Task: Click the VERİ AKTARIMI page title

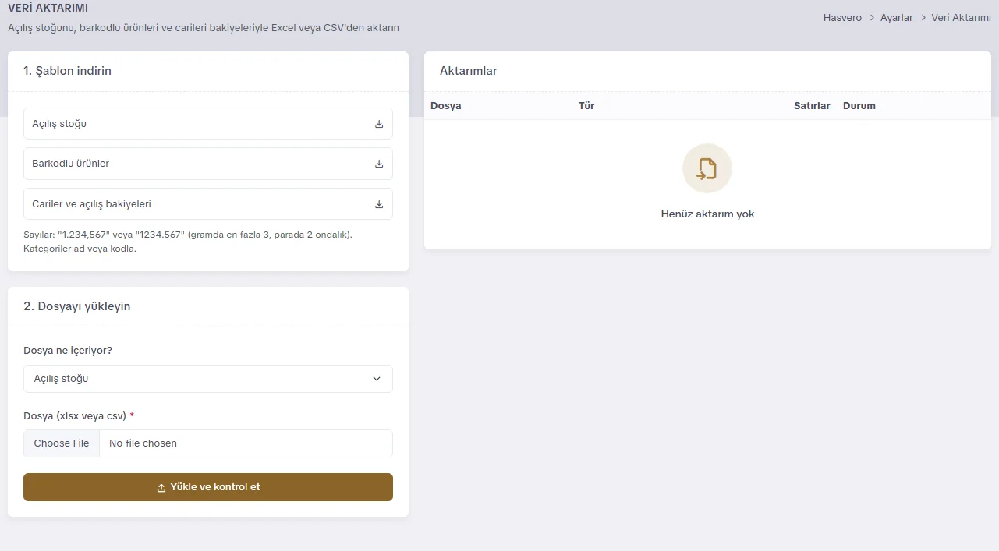Action: 48,8
